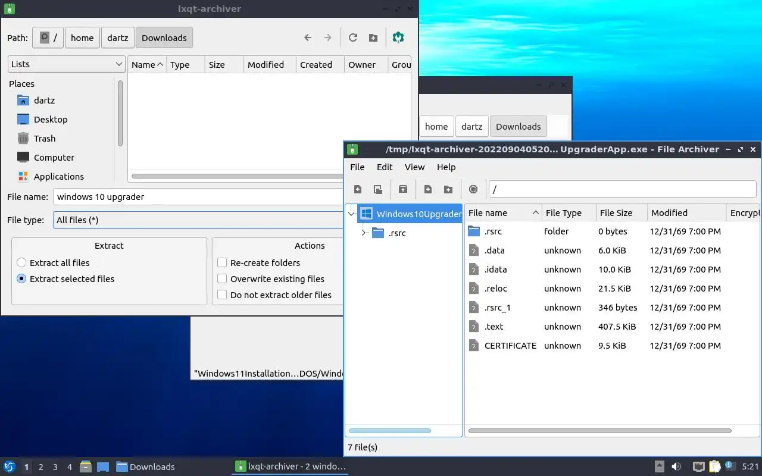Select the .rsrc_1 file row
The image size is (762, 476).
(613, 308)
